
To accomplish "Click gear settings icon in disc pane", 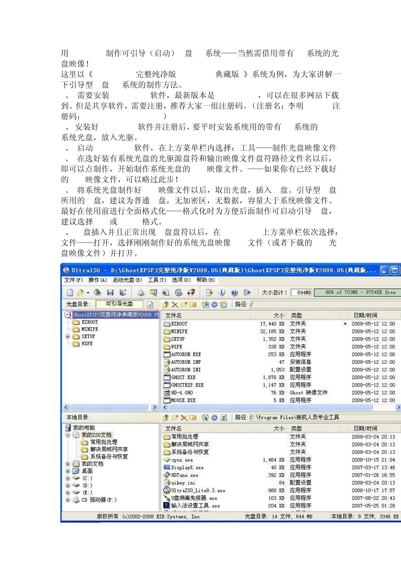I will click(x=214, y=304).
